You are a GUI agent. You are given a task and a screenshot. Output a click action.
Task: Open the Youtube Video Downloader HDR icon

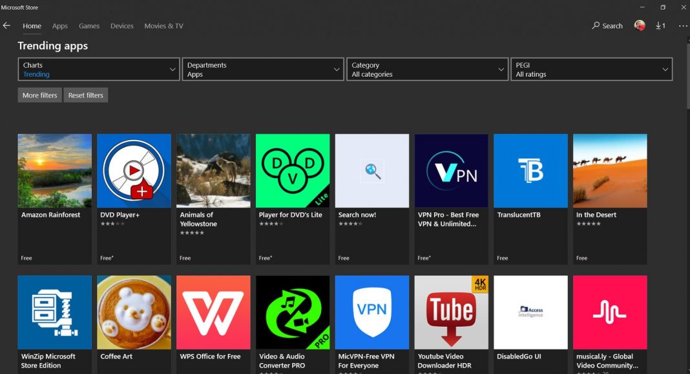coord(451,312)
